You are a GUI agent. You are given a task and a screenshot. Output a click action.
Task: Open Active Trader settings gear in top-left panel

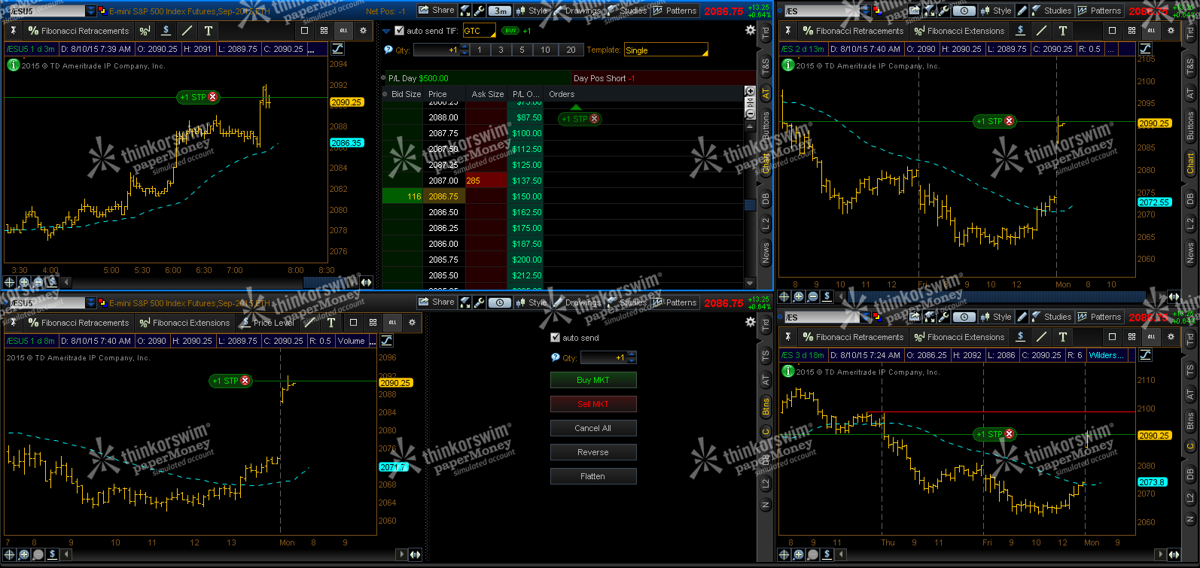751,30
